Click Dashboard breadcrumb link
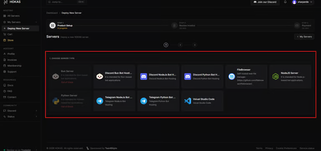Screen dimensions: 321x151 (52, 13)
